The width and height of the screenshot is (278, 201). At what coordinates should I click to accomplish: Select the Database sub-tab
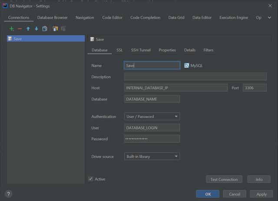tap(99, 50)
